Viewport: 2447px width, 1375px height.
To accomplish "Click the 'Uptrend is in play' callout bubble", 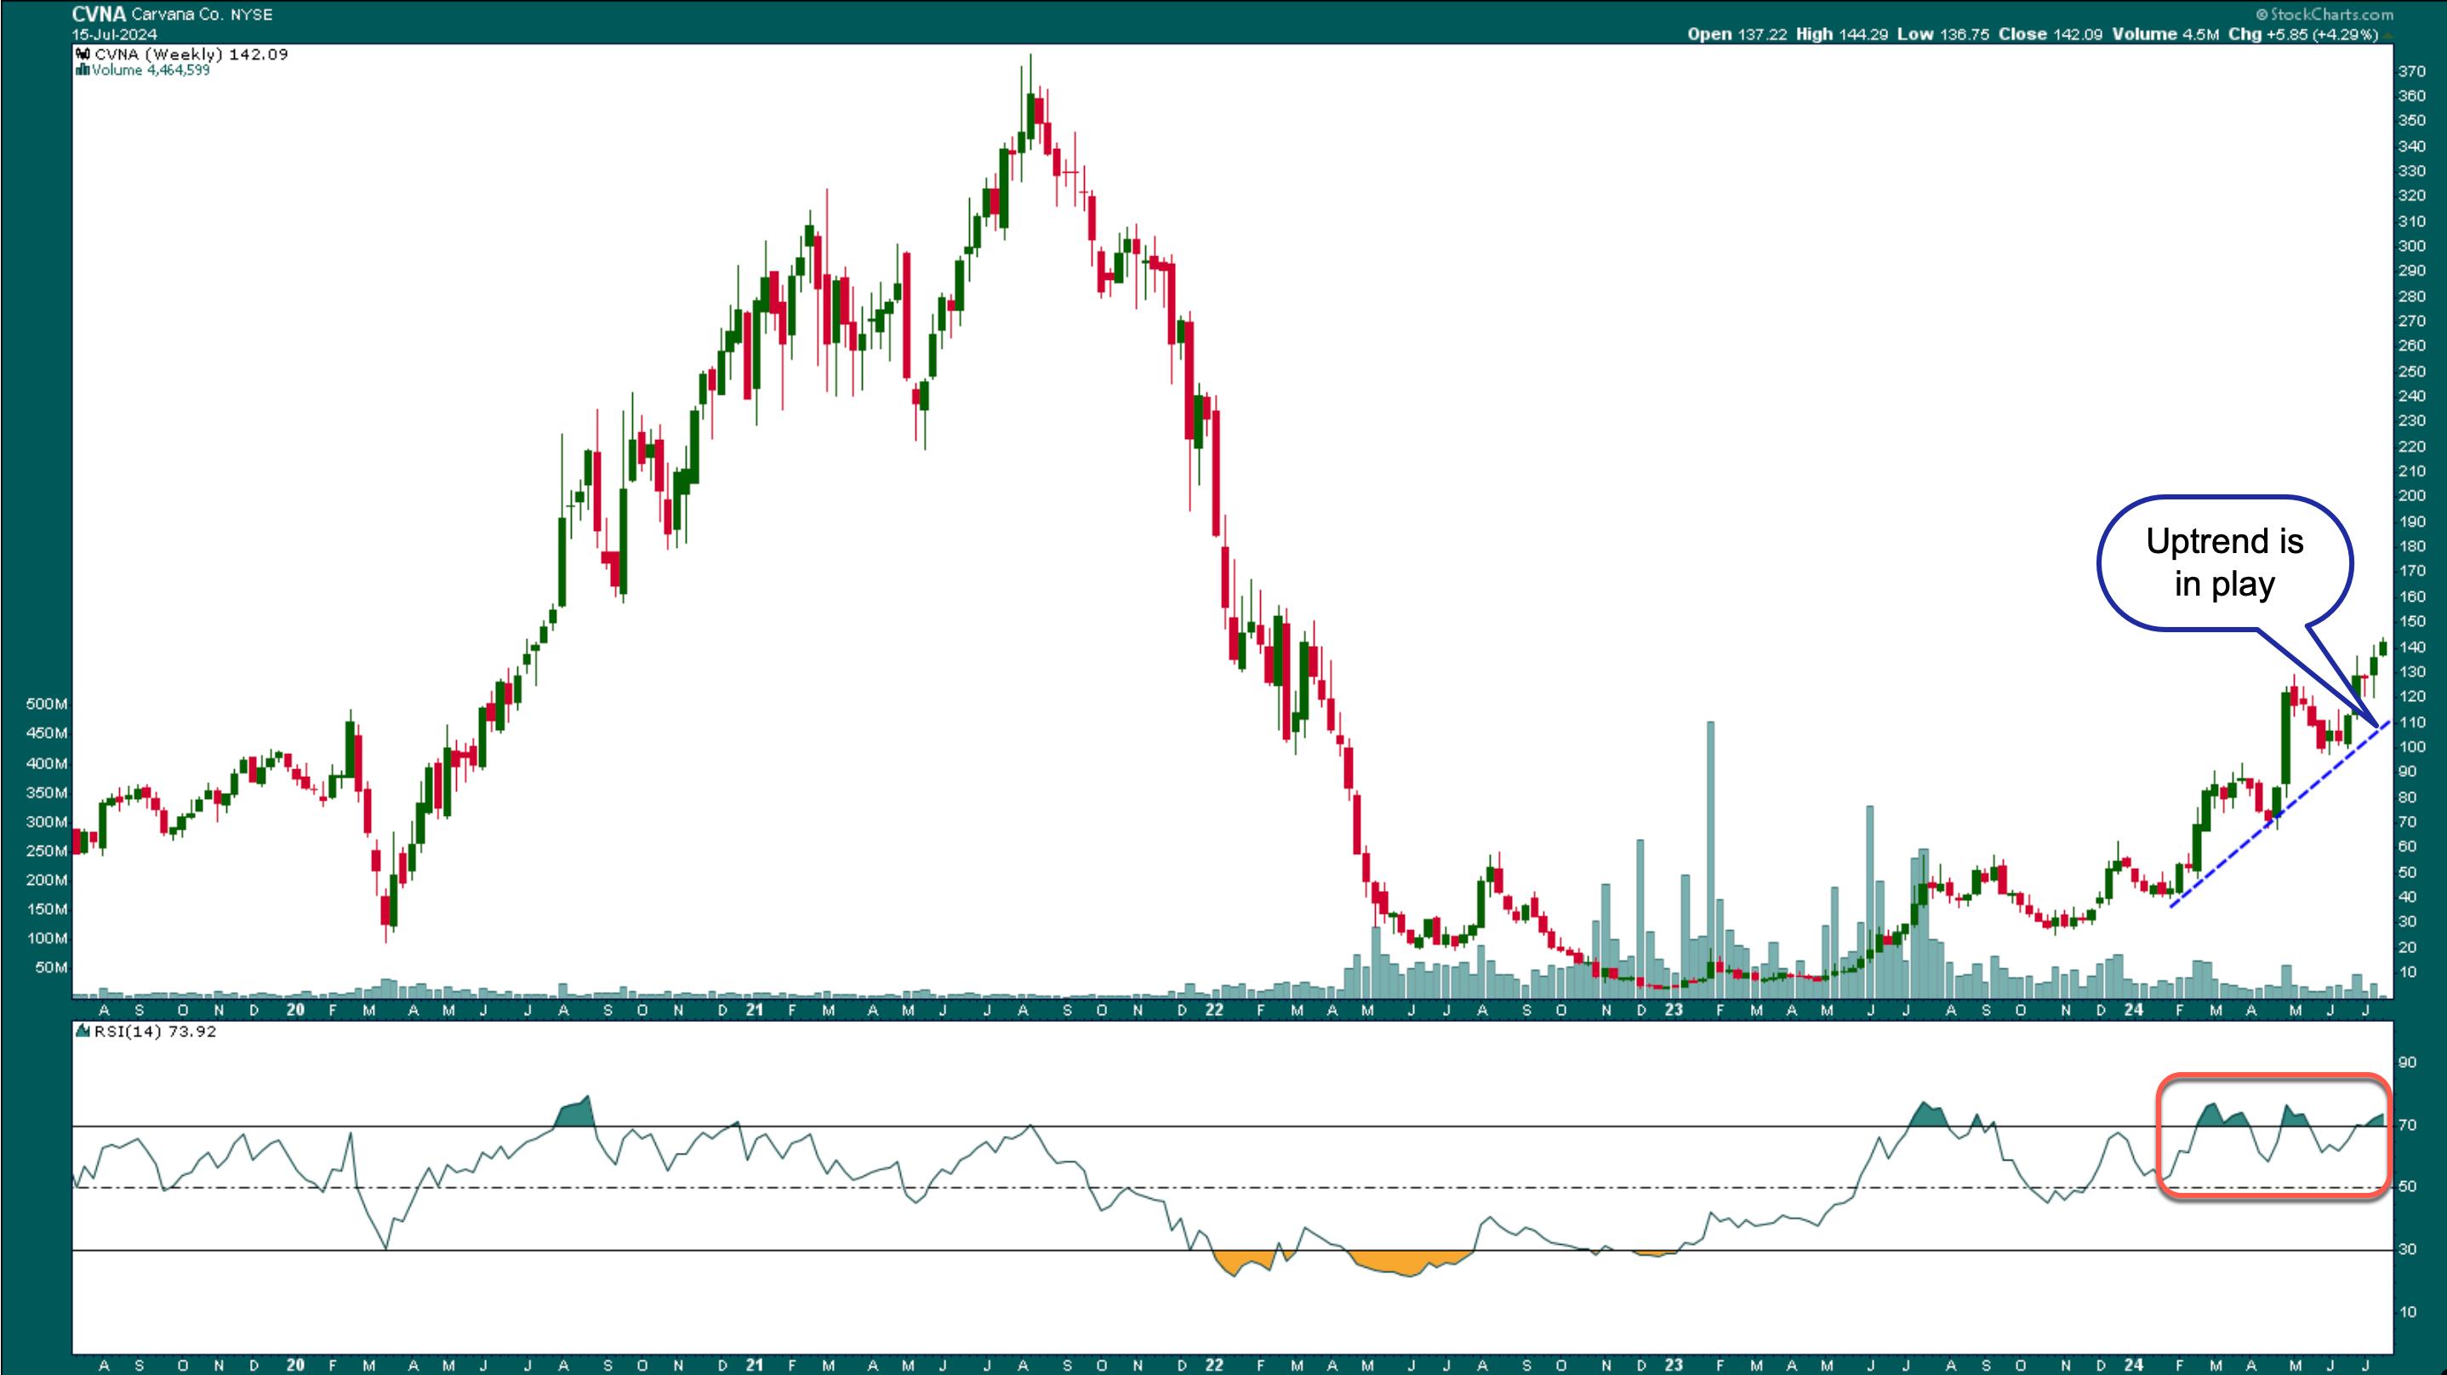I will [x=2224, y=563].
